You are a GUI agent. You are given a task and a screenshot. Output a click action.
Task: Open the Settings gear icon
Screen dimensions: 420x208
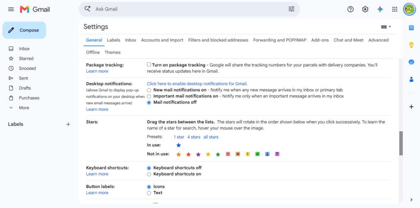365,9
